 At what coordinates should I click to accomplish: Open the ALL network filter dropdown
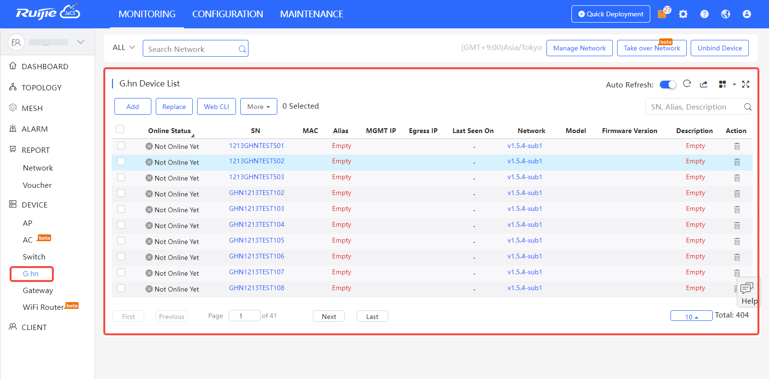pyautogui.click(x=124, y=48)
